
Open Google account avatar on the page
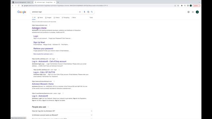[197, 12]
